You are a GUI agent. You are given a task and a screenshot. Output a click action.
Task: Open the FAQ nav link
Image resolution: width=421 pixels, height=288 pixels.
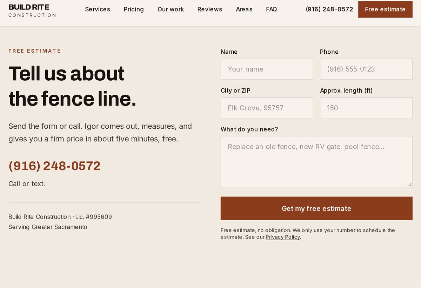point(272,9)
